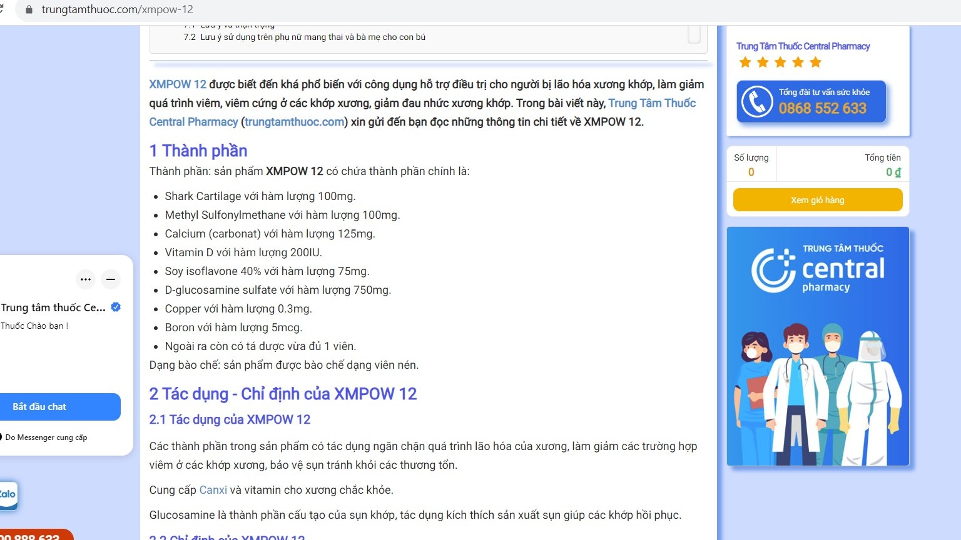
Task: Minimize the Messenger chat widget
Action: [x=111, y=279]
